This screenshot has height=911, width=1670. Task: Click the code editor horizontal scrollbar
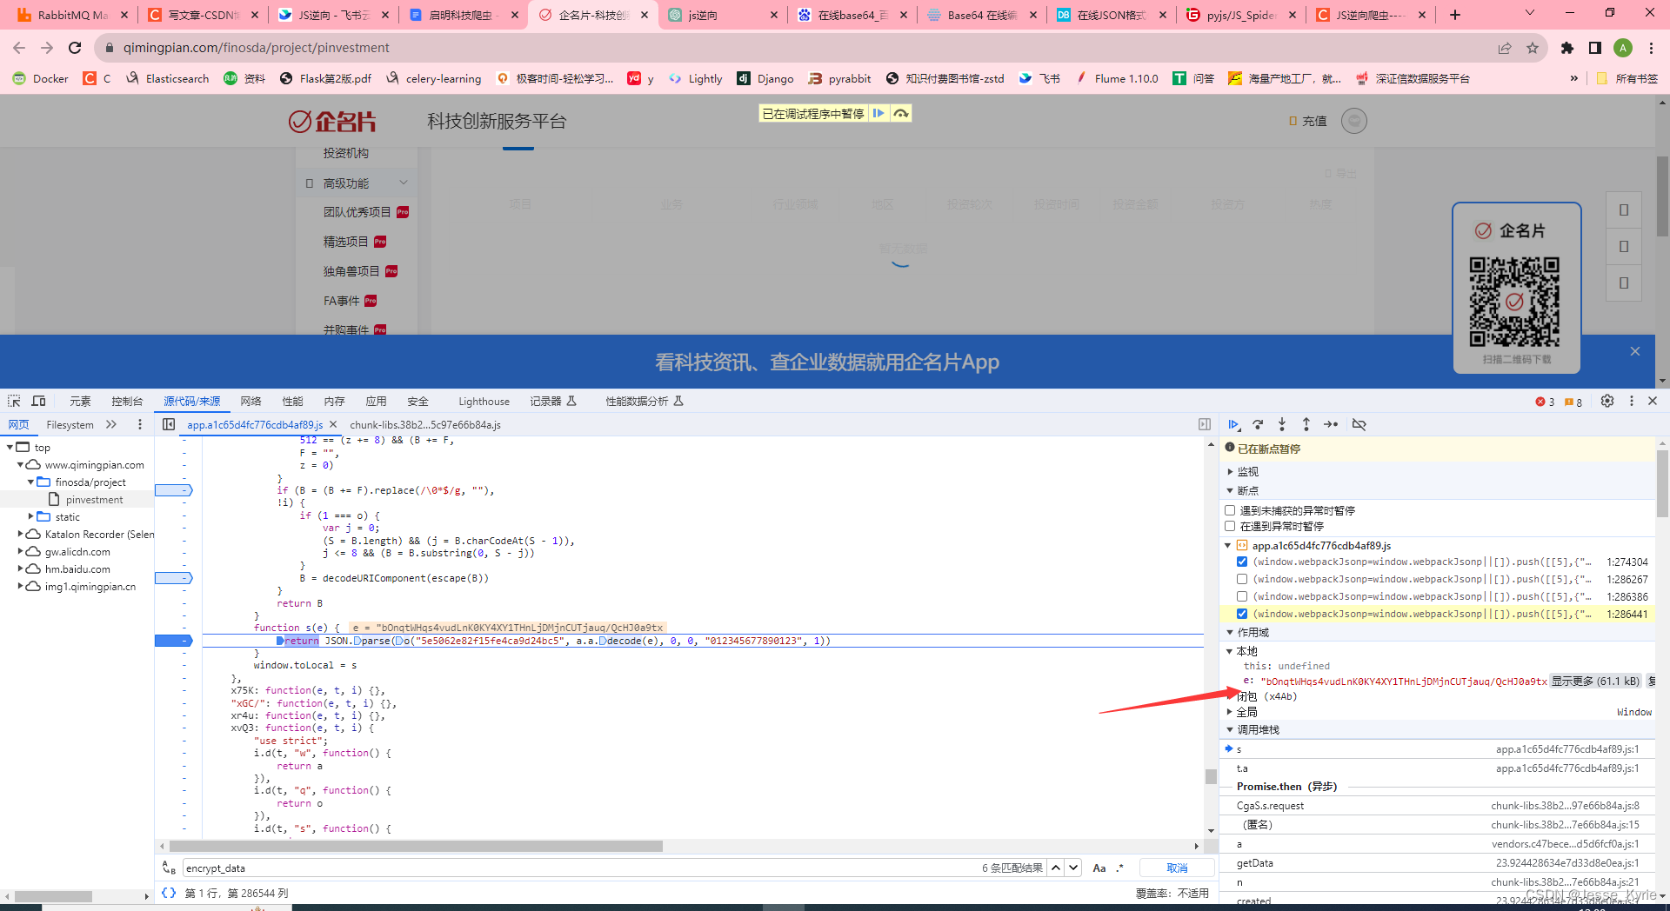pyautogui.click(x=416, y=846)
